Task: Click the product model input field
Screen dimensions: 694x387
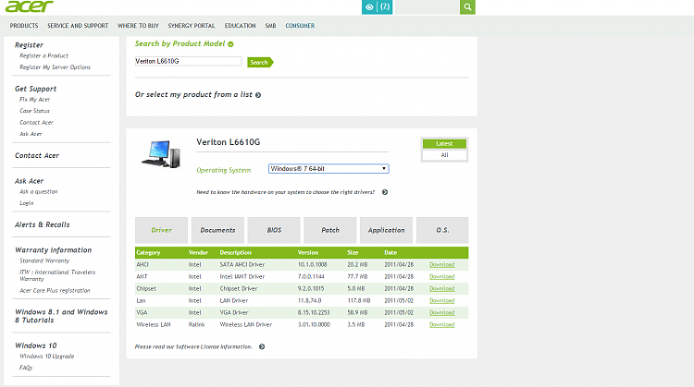Action: click(x=188, y=61)
